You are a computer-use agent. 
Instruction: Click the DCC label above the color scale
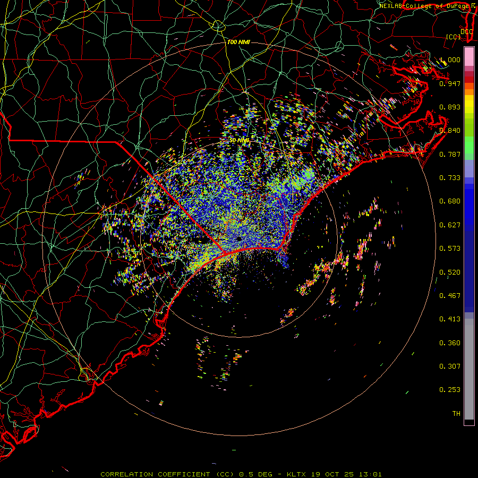(466, 32)
